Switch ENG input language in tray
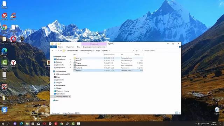Image resolution: width=224 pixels, height=126 pixels. 208,124
